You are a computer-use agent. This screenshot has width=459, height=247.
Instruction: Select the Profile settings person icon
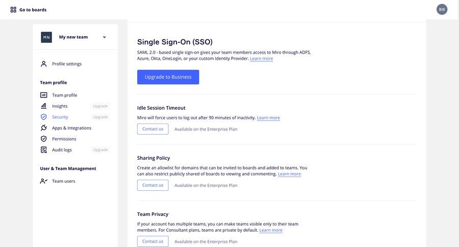44,64
